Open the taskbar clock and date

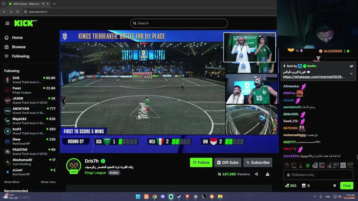point(350,197)
